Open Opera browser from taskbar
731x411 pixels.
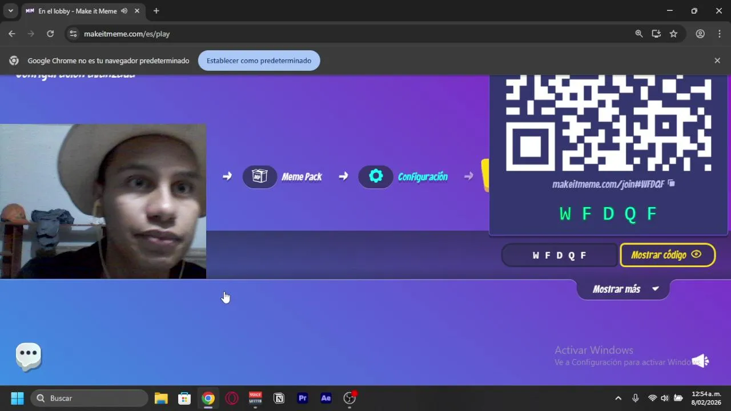[232, 398]
